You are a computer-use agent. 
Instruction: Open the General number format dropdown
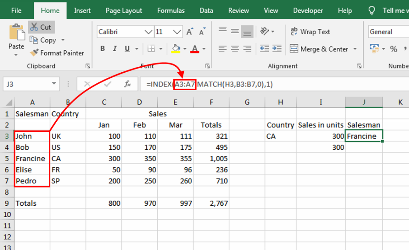coord(387,32)
